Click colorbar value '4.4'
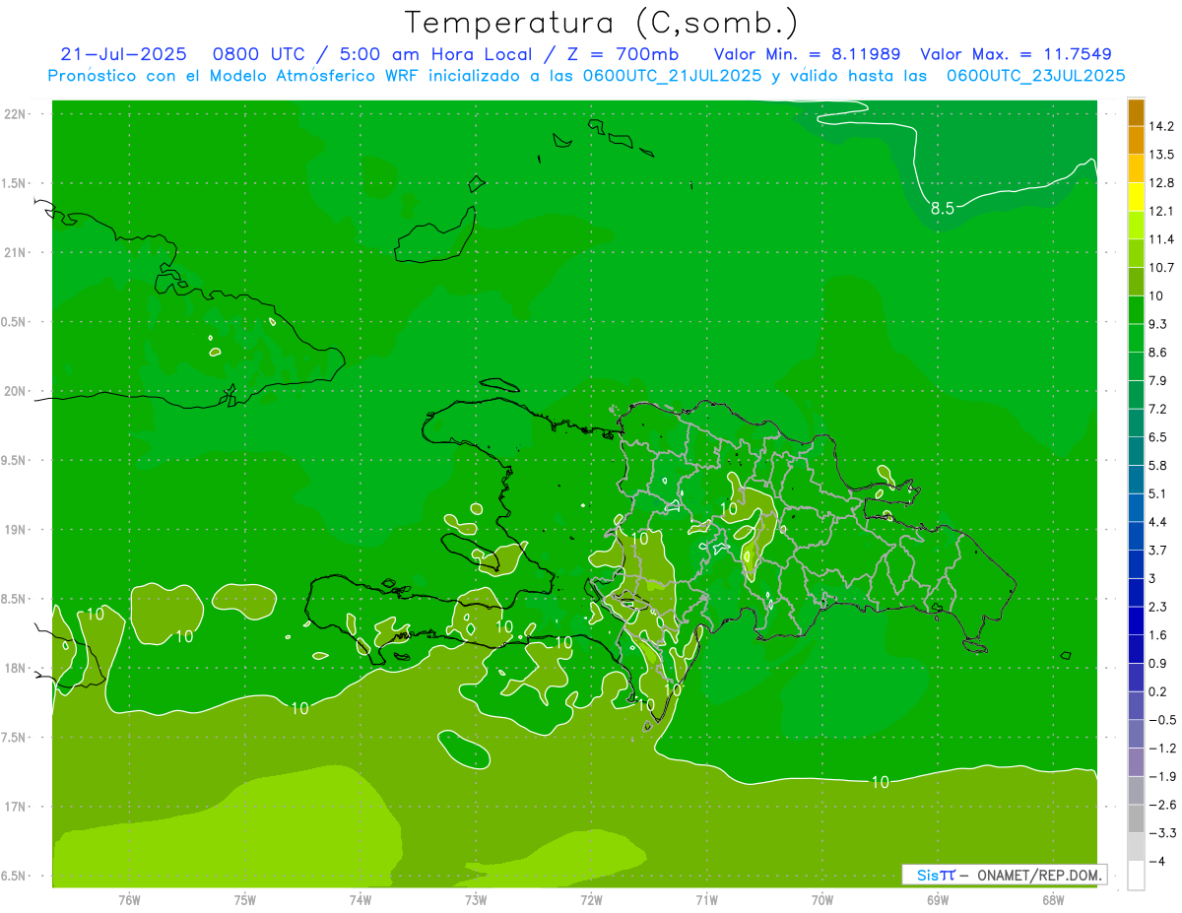This screenshot has height=913, width=1182. pyautogui.click(x=1158, y=522)
